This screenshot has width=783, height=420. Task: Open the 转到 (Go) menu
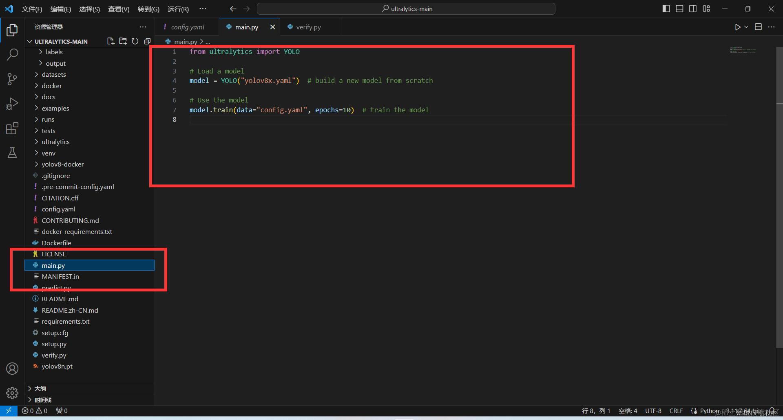[x=148, y=9]
